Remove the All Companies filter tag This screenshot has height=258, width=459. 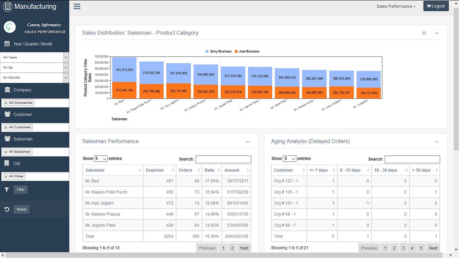(x=6, y=103)
